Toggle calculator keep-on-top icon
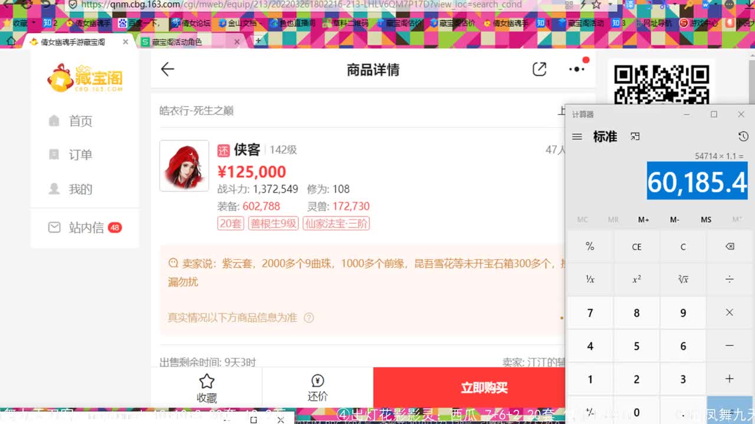 [x=635, y=137]
